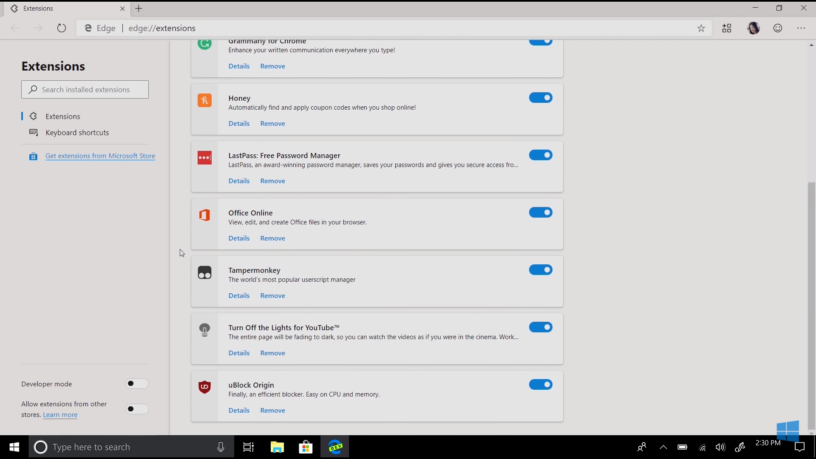Remove the Tampermonkey extension
The height and width of the screenshot is (459, 816).
point(272,296)
